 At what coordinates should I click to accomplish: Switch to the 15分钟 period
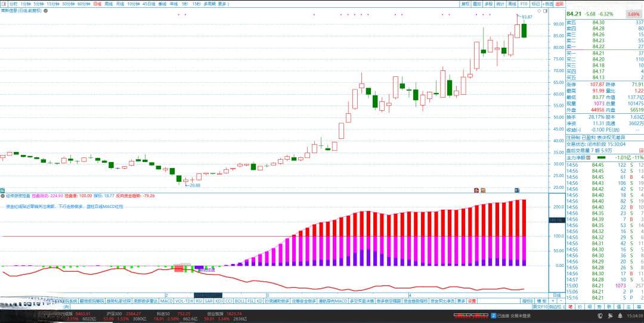[x=52, y=4]
